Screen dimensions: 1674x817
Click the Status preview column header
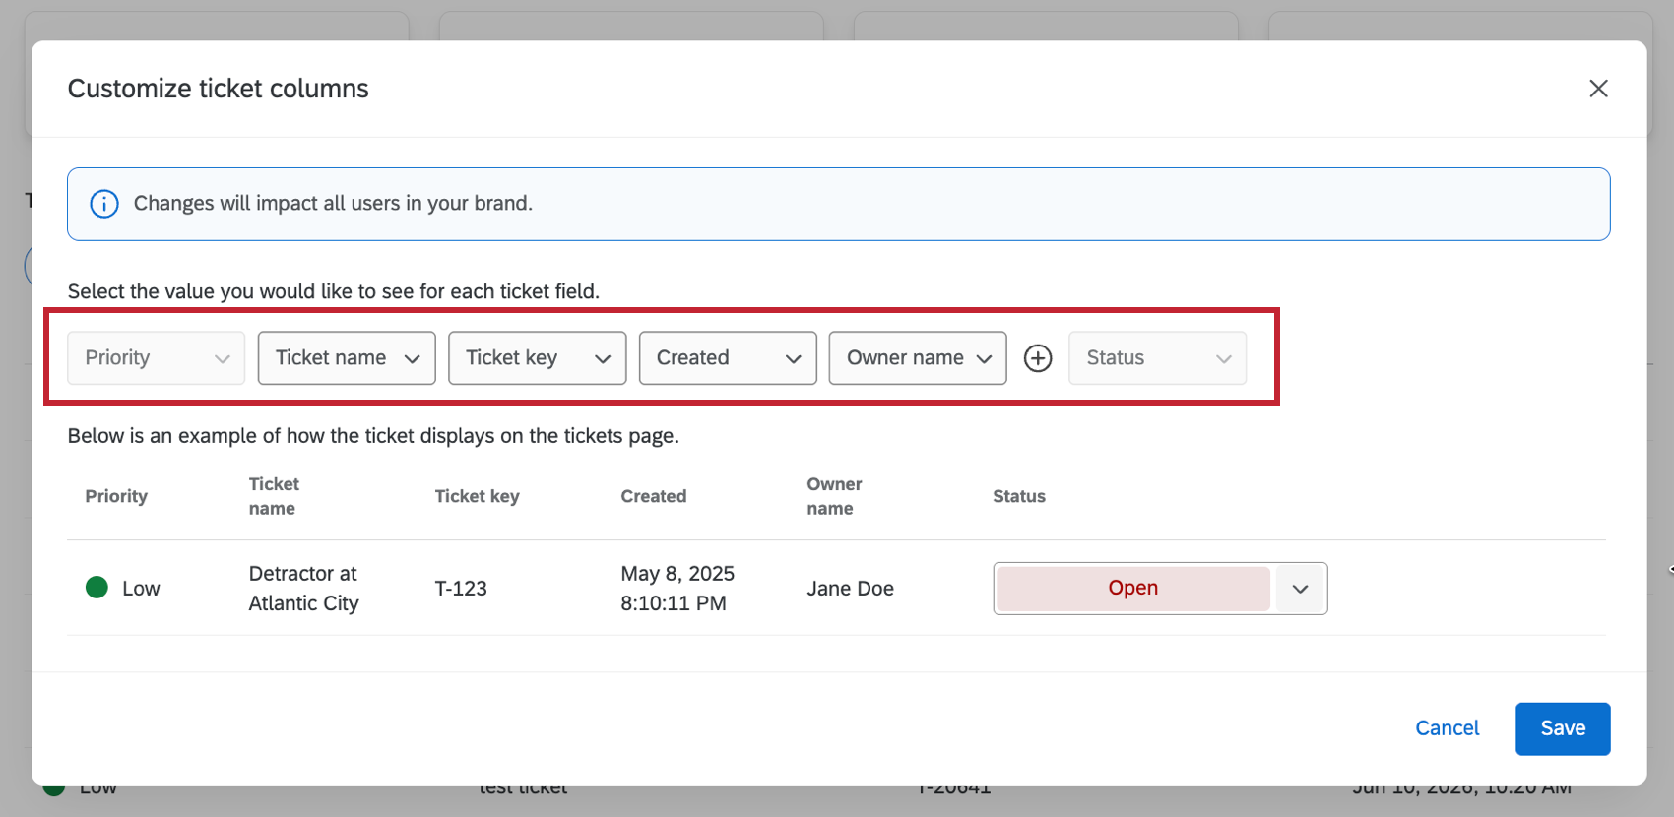(1019, 496)
